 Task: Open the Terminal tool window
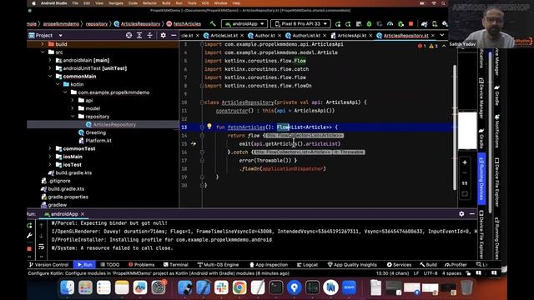click(176, 265)
